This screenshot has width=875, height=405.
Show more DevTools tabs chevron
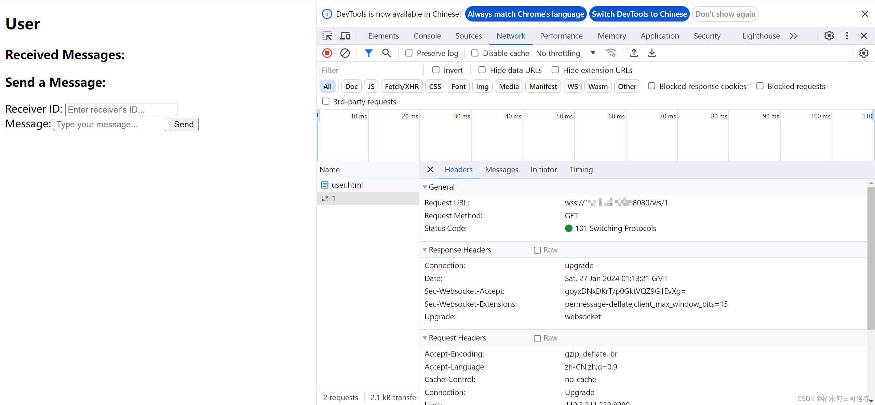(x=794, y=36)
